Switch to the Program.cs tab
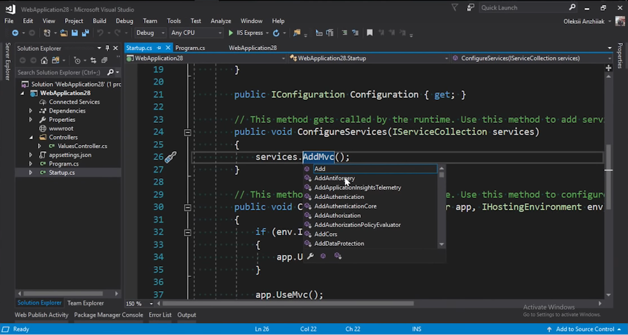Image resolution: width=628 pixels, height=335 pixels. (x=190, y=47)
